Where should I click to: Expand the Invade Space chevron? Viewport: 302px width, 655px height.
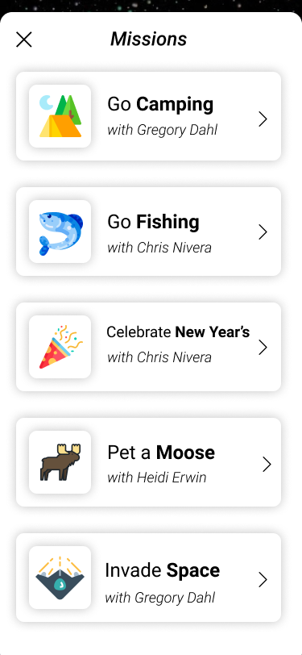point(263,580)
